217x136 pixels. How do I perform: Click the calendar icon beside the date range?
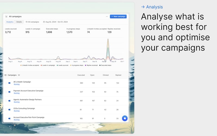[44, 22]
